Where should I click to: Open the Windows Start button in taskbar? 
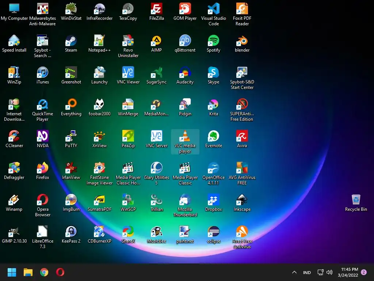(12, 272)
